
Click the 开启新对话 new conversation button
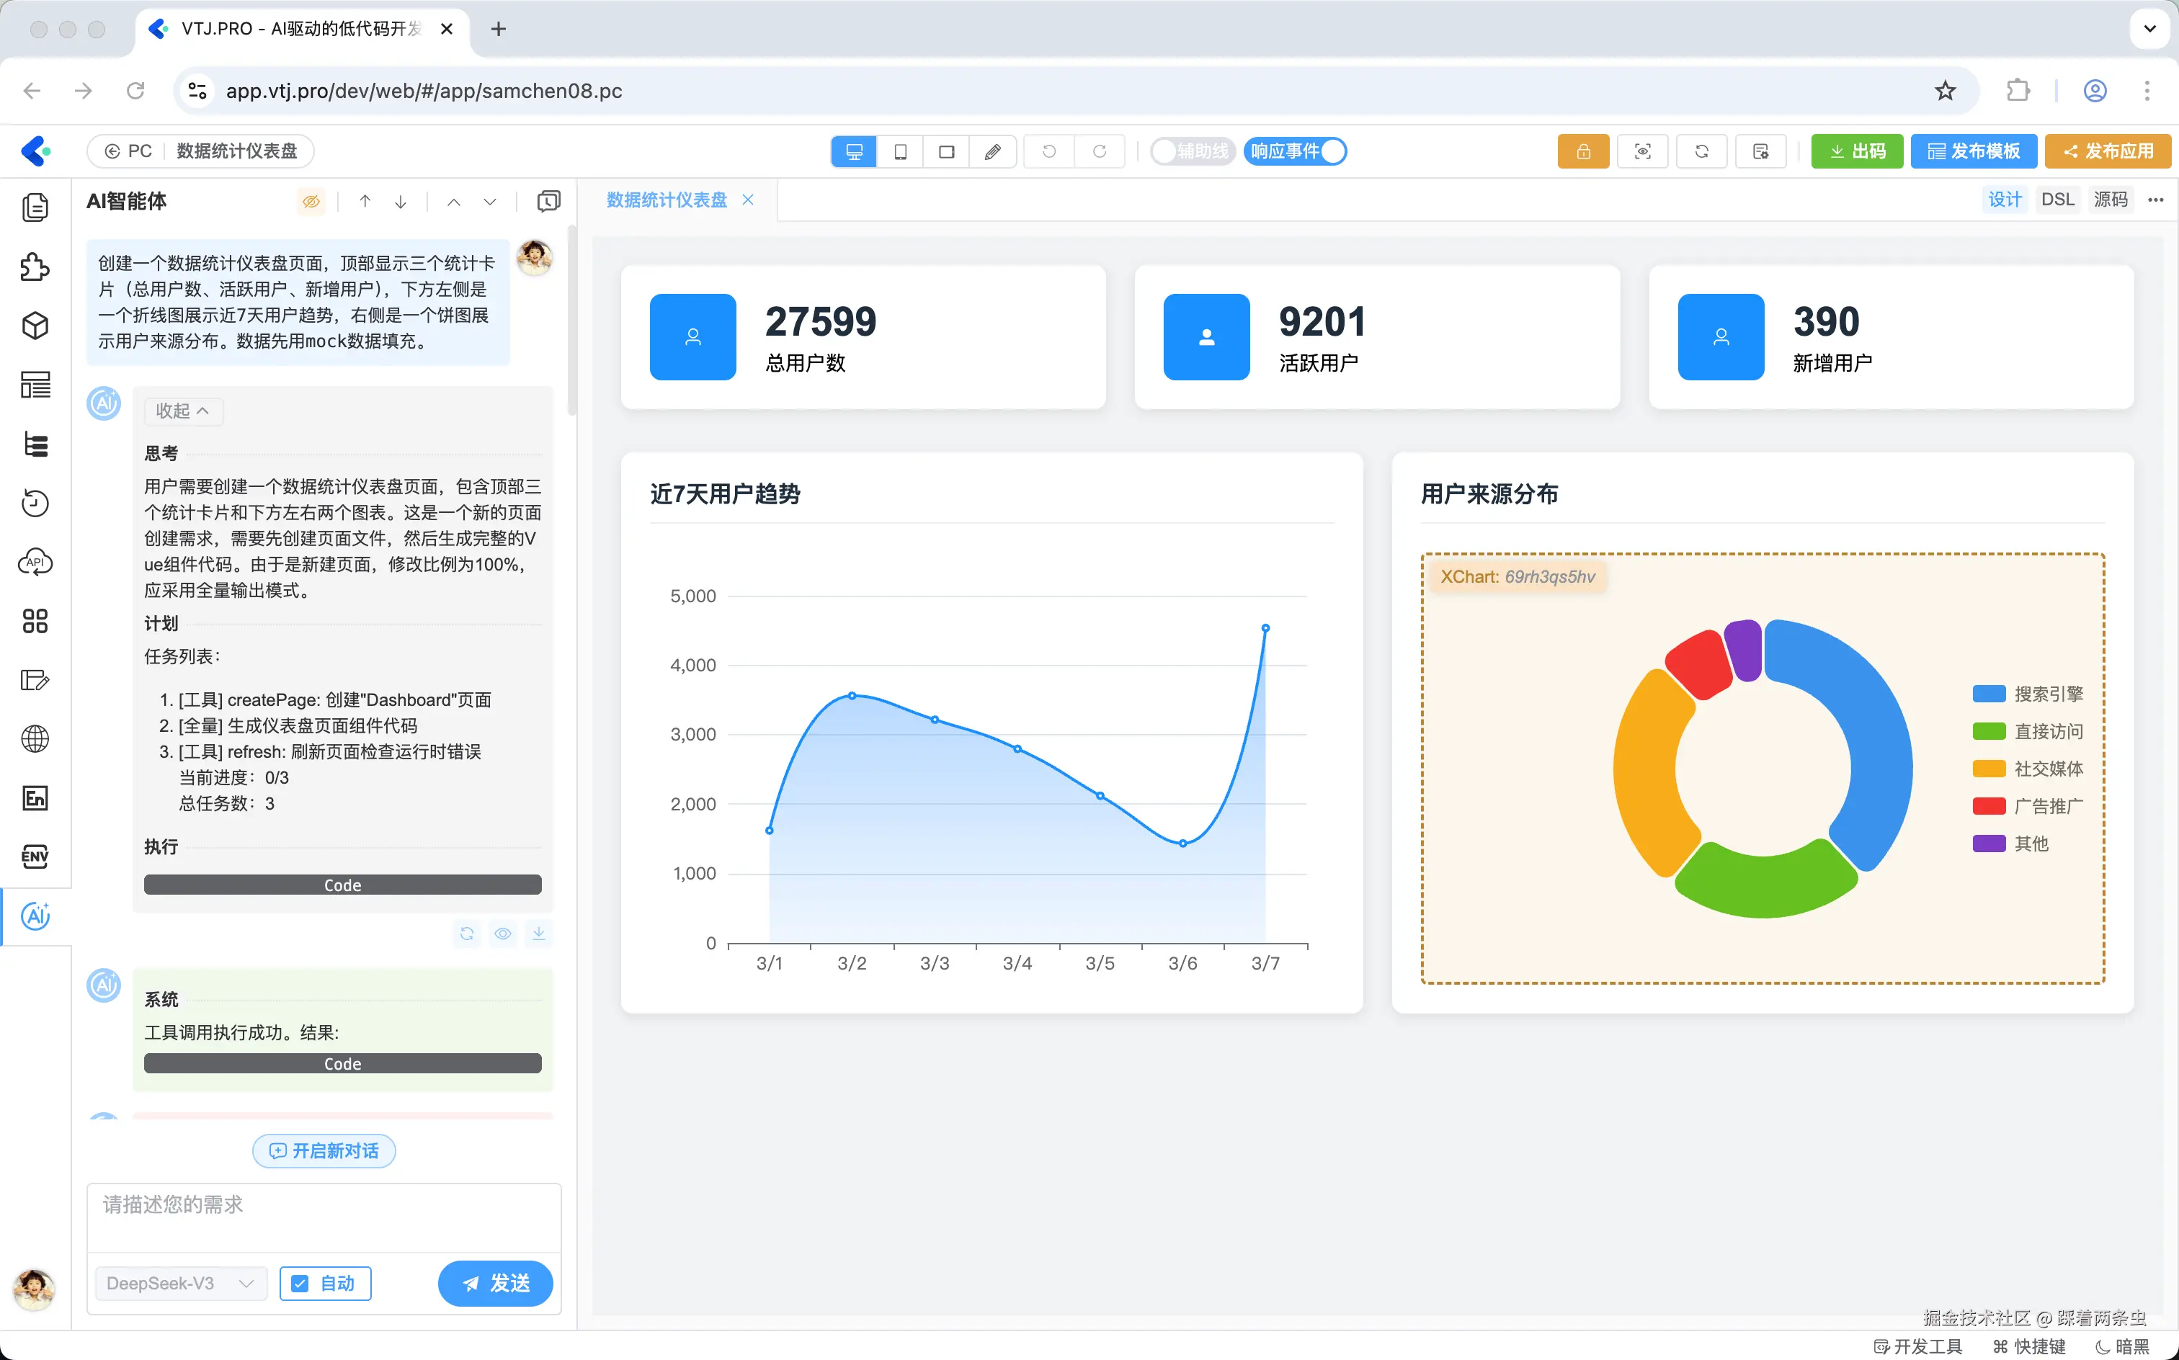pos(324,1150)
